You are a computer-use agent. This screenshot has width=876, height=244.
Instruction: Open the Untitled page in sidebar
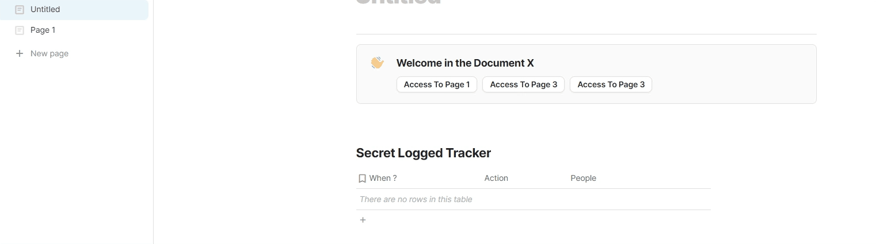click(x=45, y=10)
